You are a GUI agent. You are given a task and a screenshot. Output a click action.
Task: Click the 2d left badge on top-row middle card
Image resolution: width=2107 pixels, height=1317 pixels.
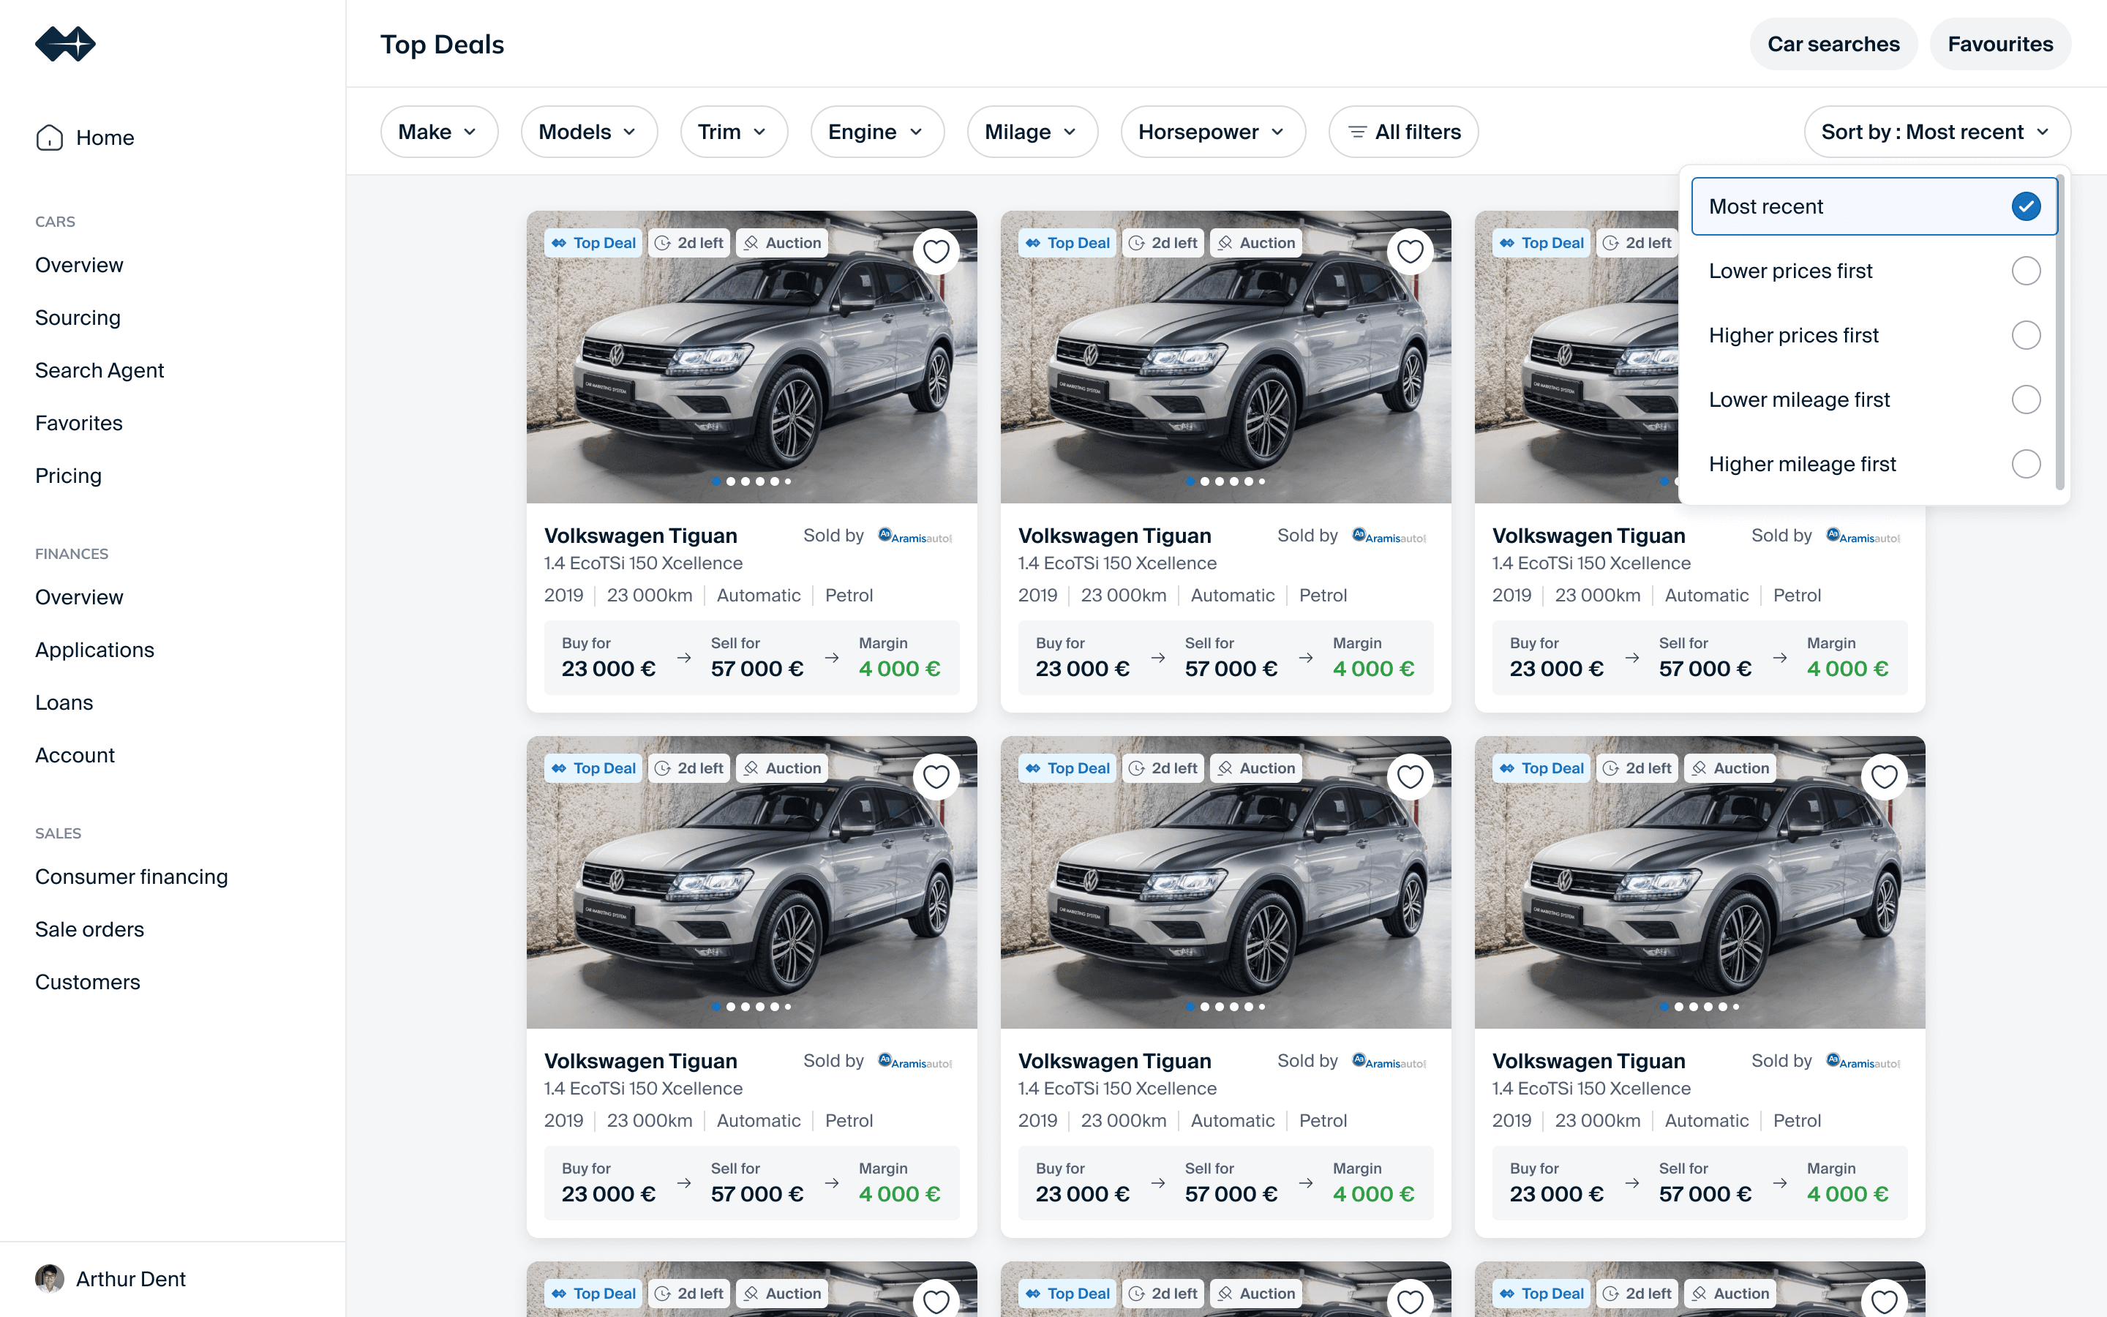pos(1163,243)
